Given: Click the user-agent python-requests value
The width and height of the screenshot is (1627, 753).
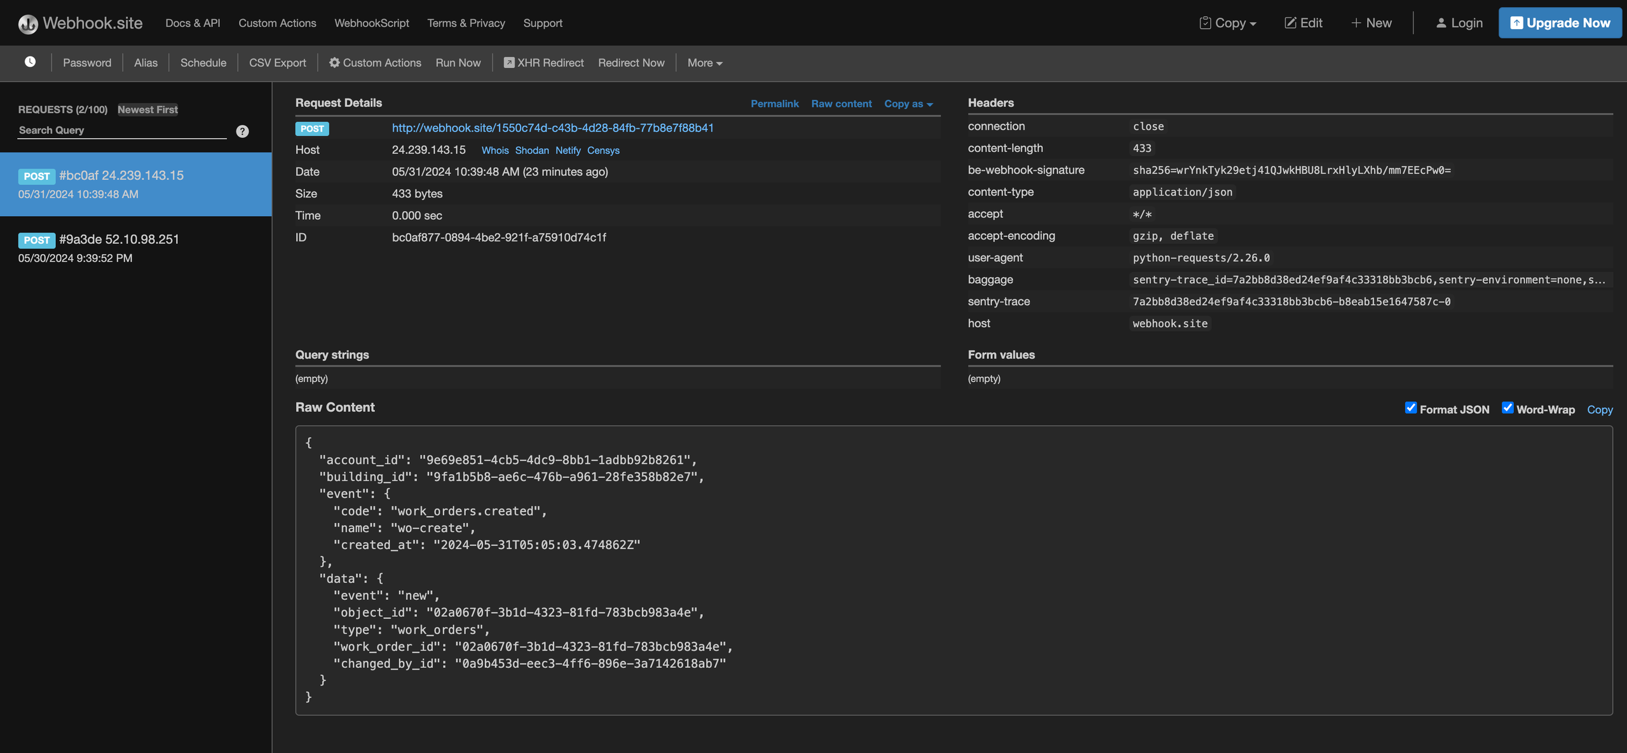Looking at the screenshot, I should (x=1201, y=257).
